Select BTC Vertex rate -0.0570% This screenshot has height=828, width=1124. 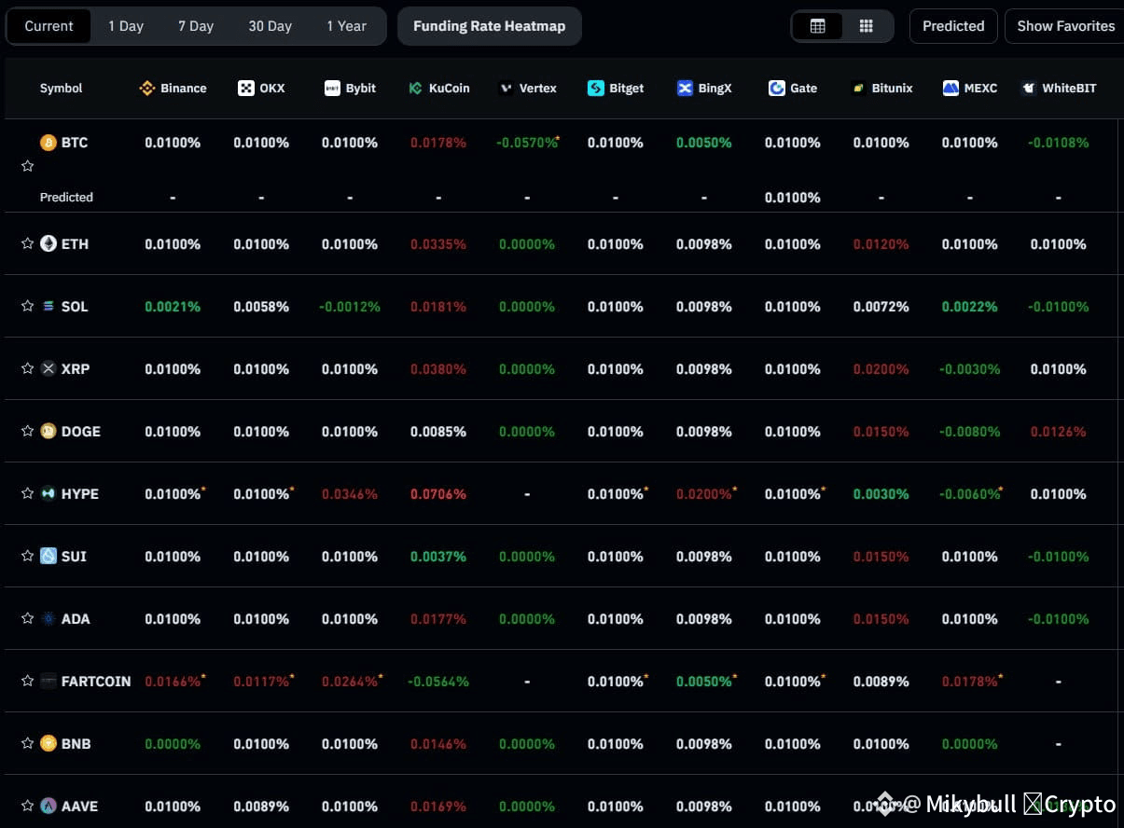[x=527, y=143]
